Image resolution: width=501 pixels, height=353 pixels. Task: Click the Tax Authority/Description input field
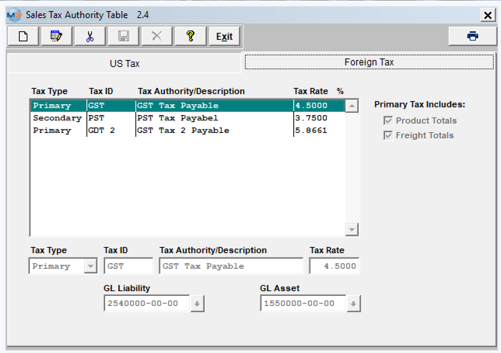231,266
